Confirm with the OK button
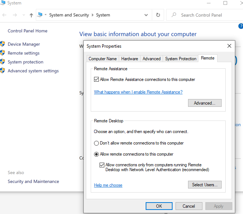 pos(159,206)
